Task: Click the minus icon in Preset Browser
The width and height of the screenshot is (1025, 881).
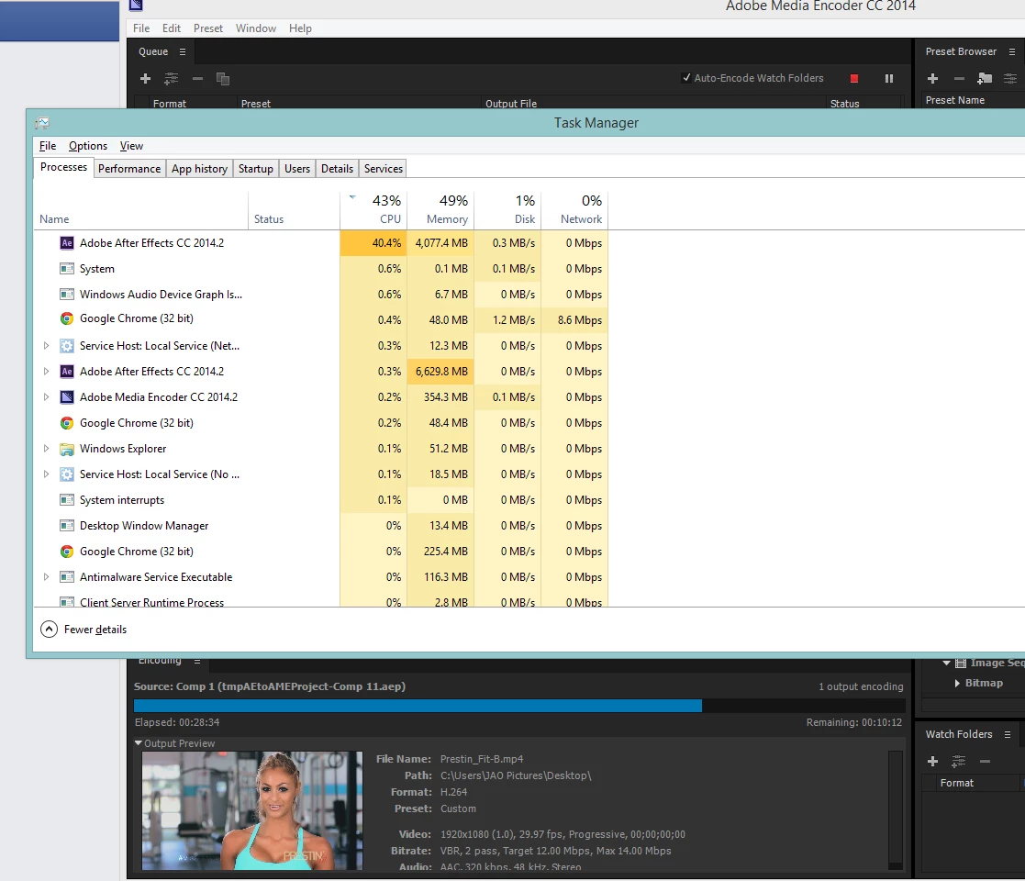Action: click(x=959, y=78)
